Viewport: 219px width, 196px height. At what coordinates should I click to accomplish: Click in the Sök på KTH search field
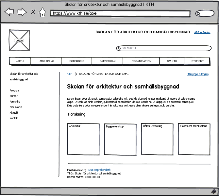tap(164, 48)
